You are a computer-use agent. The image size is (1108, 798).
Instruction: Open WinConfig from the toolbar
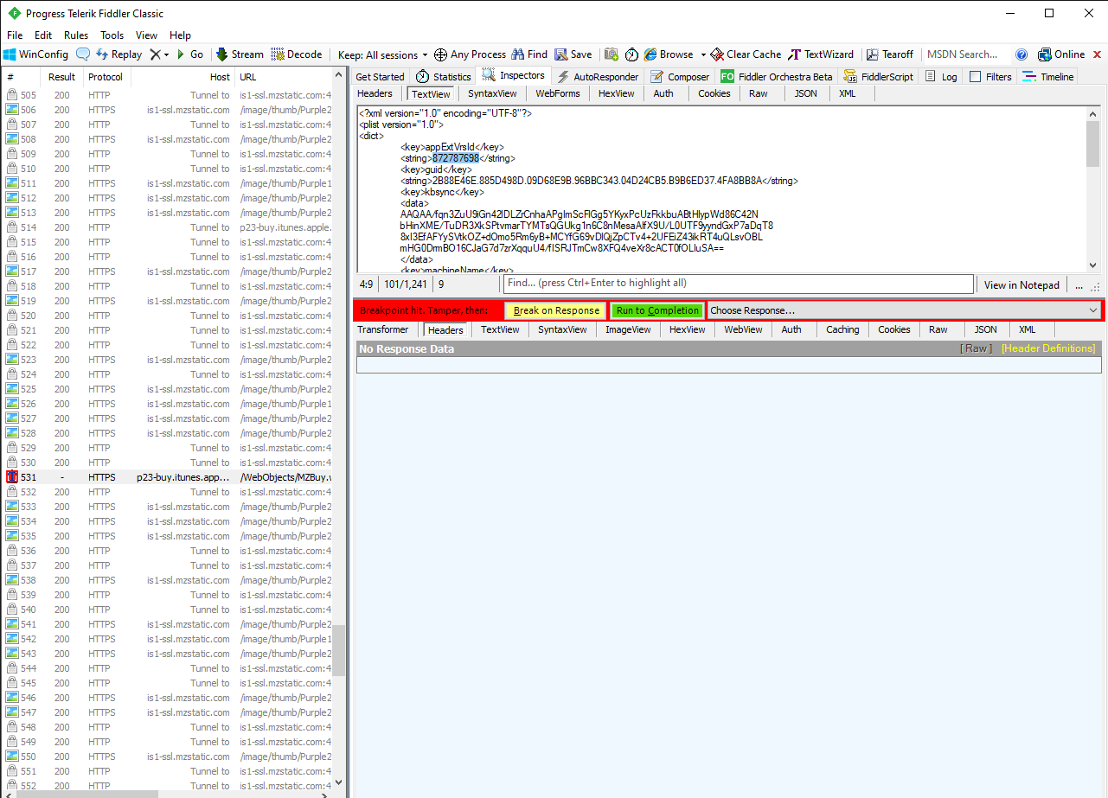coord(35,54)
